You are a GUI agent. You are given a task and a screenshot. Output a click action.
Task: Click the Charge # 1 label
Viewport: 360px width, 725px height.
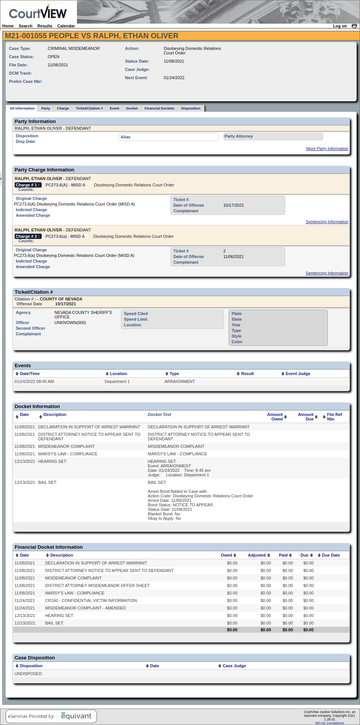pyautogui.click(x=28, y=185)
